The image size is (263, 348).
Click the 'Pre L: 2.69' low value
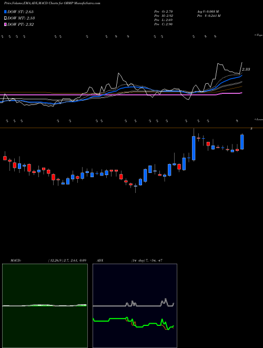pyautogui.click(x=164, y=20)
